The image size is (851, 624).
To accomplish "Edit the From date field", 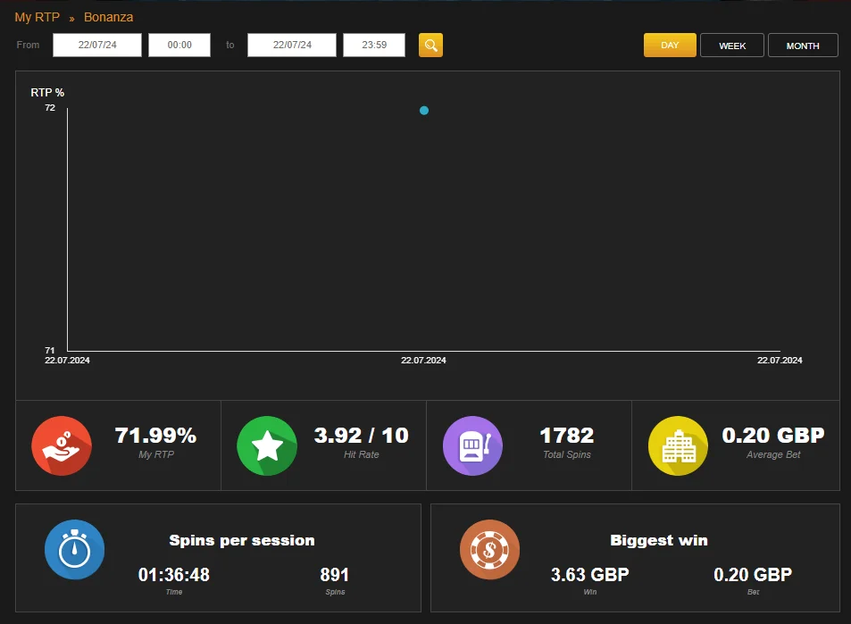I will point(97,45).
